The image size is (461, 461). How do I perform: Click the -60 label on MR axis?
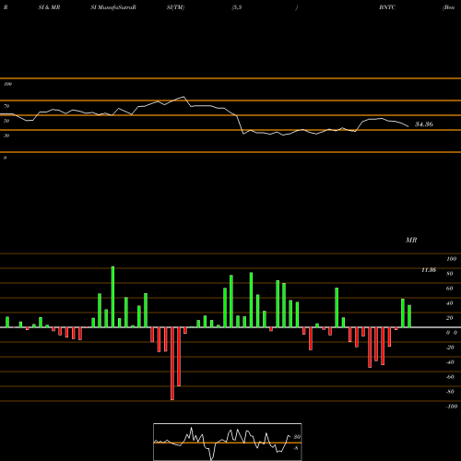450,377
